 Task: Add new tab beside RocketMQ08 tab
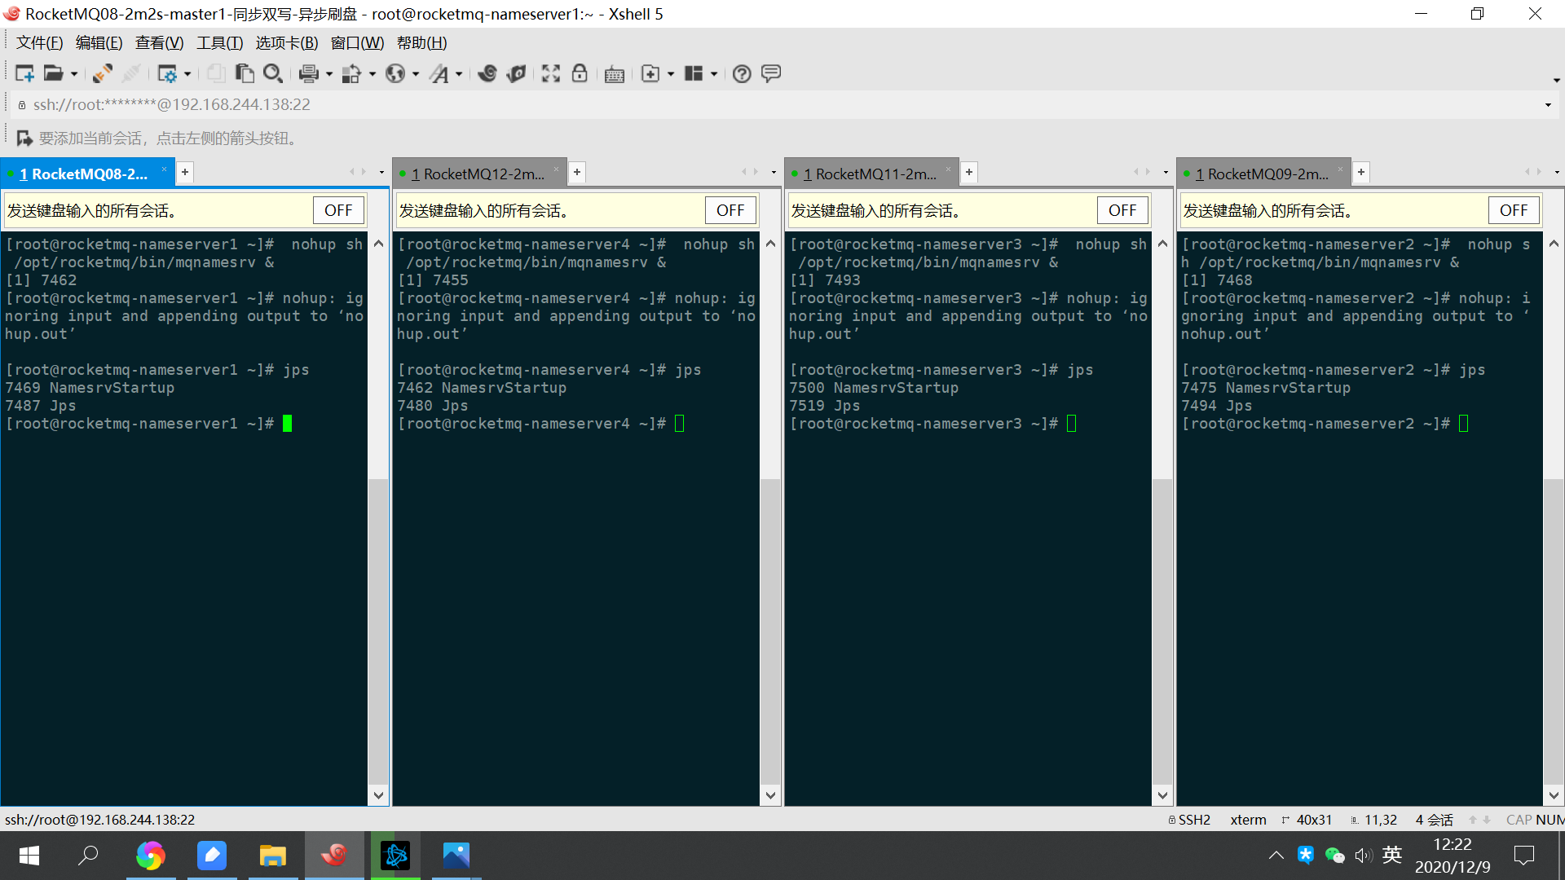pyautogui.click(x=185, y=172)
